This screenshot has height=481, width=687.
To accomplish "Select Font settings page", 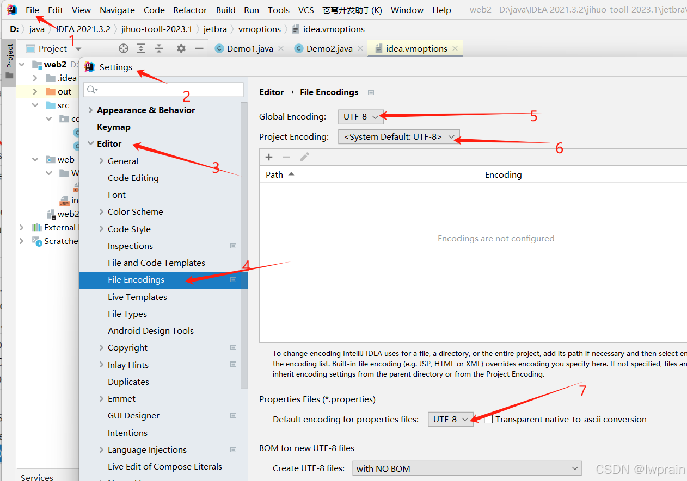I will click(x=116, y=195).
